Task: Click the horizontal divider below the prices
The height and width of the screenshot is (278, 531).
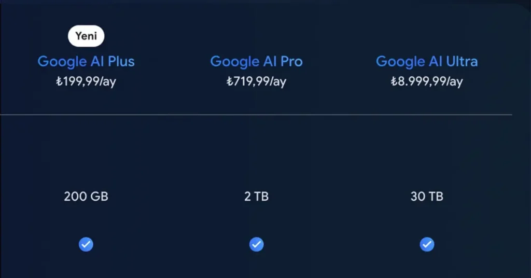Action: pyautogui.click(x=257, y=114)
